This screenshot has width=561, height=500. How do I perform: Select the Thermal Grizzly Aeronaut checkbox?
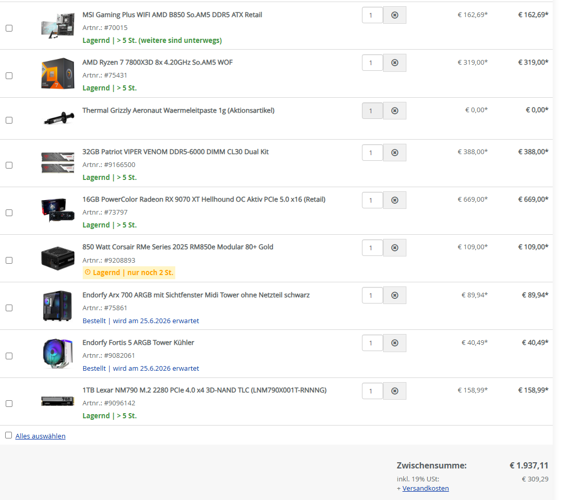click(9, 120)
